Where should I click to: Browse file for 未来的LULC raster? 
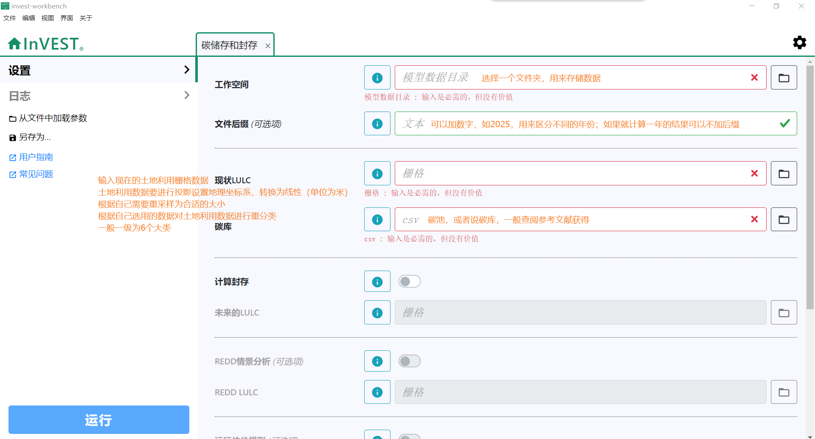tap(784, 313)
